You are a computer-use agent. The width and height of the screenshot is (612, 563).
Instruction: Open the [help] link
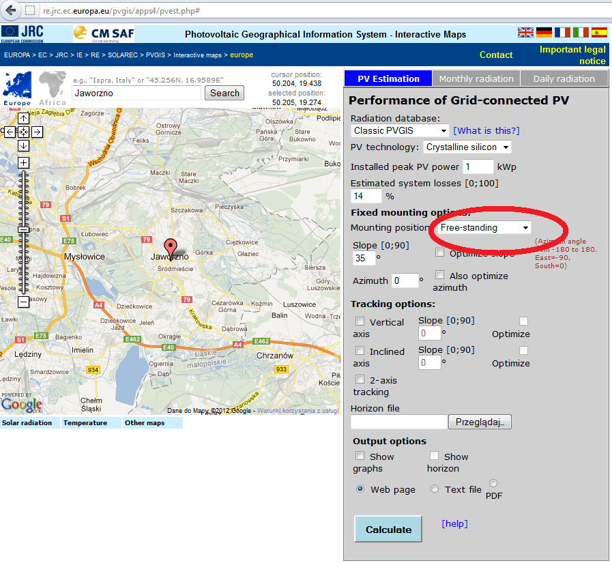454,523
